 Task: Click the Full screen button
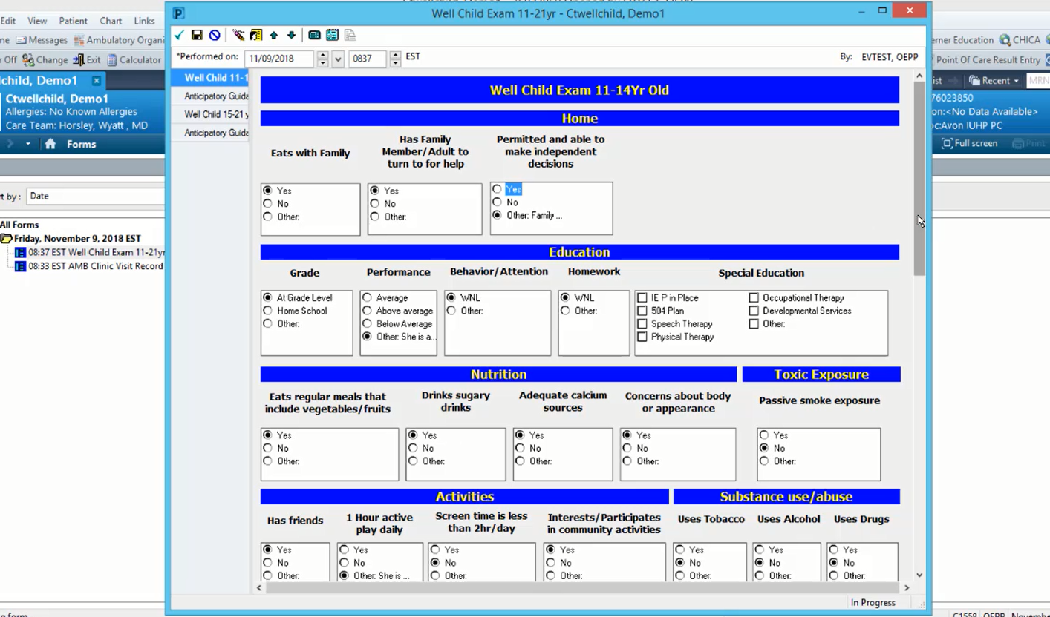click(969, 143)
